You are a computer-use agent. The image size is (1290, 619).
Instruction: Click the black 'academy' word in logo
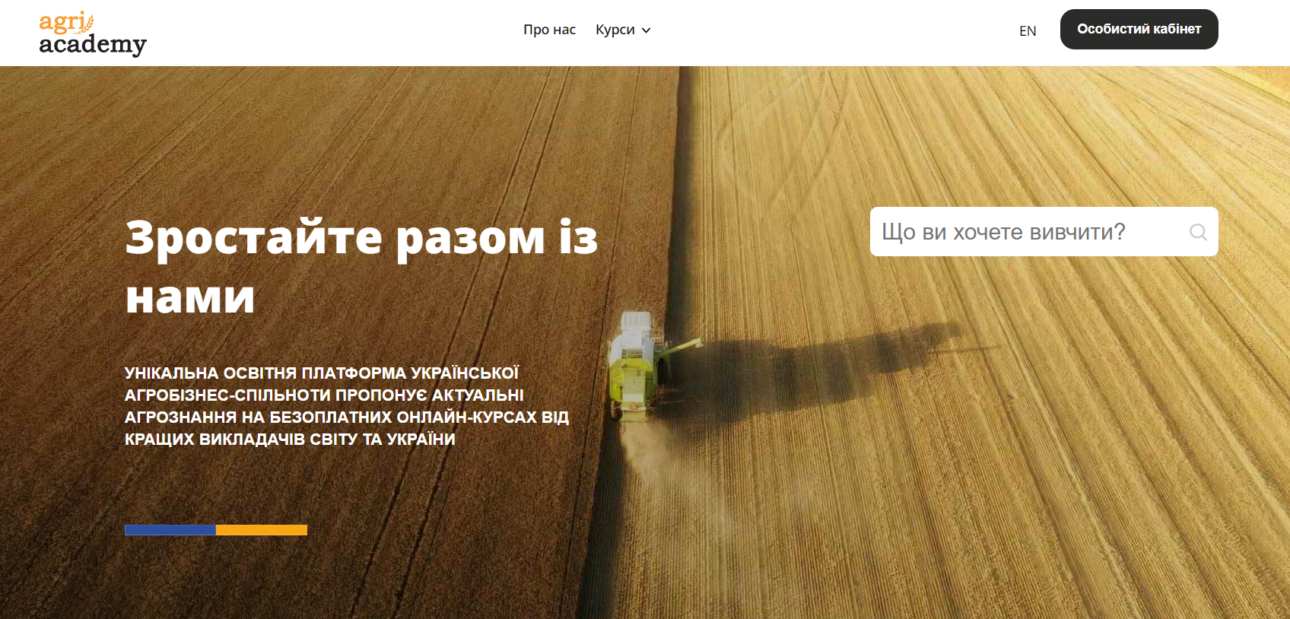click(x=92, y=45)
